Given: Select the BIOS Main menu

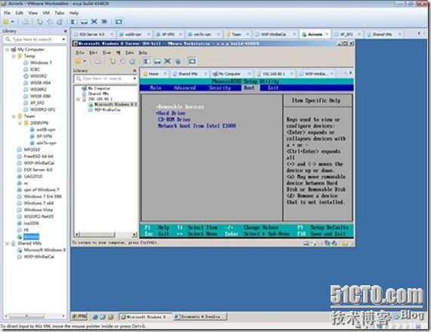Looking at the screenshot, I should coord(155,88).
